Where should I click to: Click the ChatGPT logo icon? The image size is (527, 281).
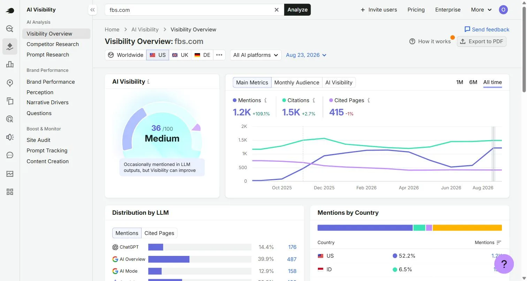click(x=115, y=247)
